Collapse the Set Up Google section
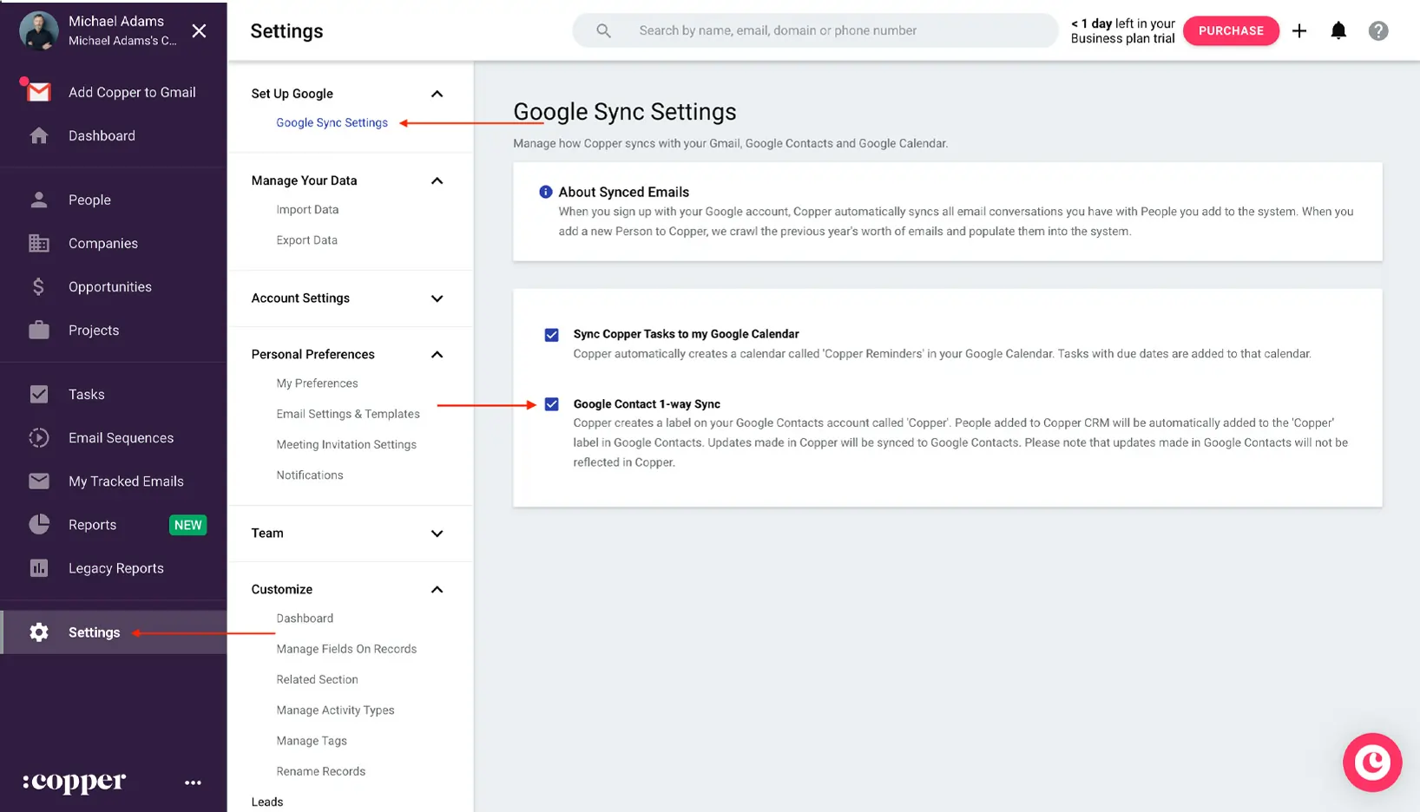1420x812 pixels. click(437, 94)
